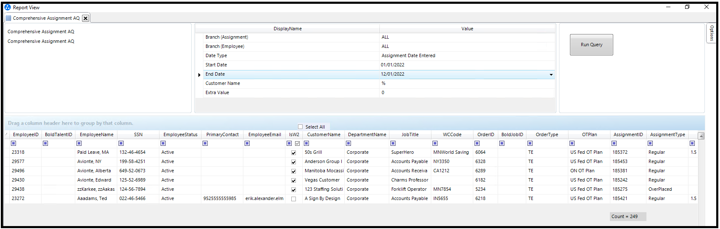Open the filter icon under BoldTalentID column

(45, 143)
